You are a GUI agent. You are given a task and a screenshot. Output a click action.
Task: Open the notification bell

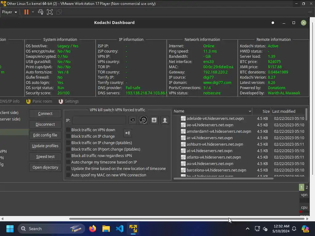pyautogui.click(x=294, y=229)
